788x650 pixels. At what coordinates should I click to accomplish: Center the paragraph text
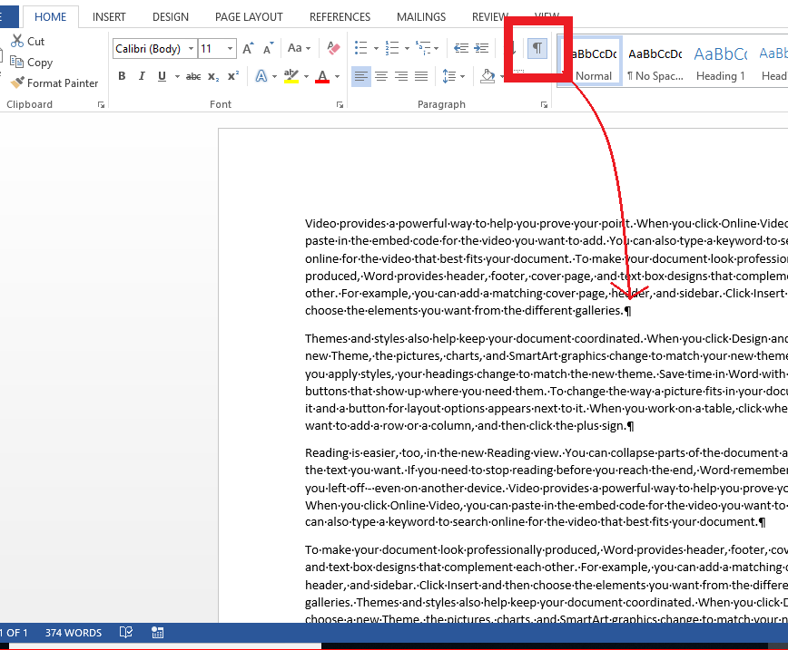tap(381, 76)
